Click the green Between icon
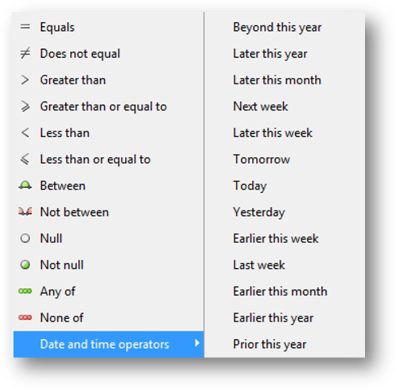This screenshot has height=389, width=396. [x=25, y=185]
